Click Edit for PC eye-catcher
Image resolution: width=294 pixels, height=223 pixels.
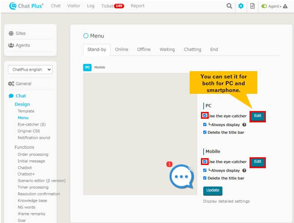tap(258, 116)
